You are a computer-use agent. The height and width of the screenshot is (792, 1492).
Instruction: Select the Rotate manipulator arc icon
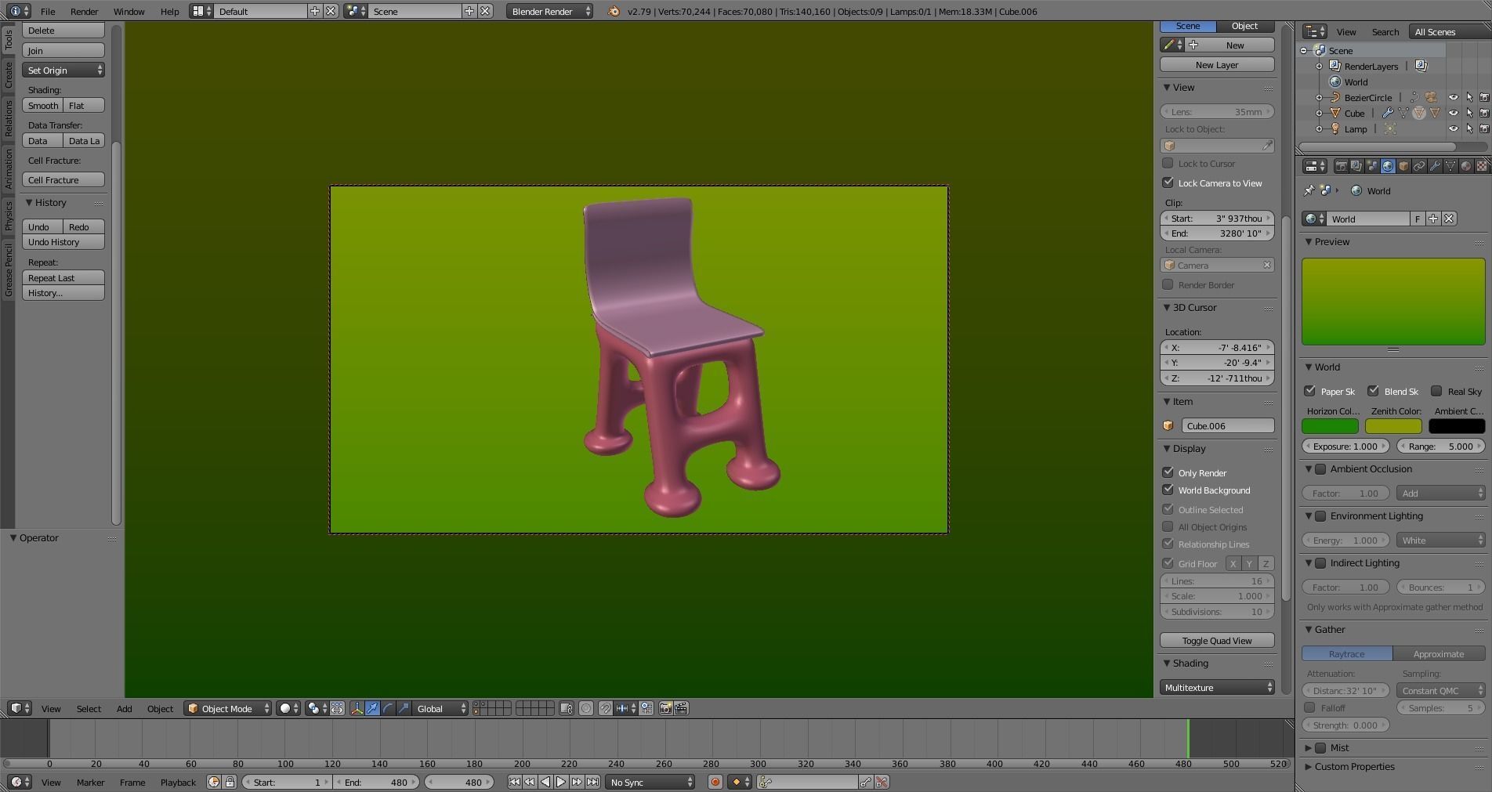(x=388, y=708)
